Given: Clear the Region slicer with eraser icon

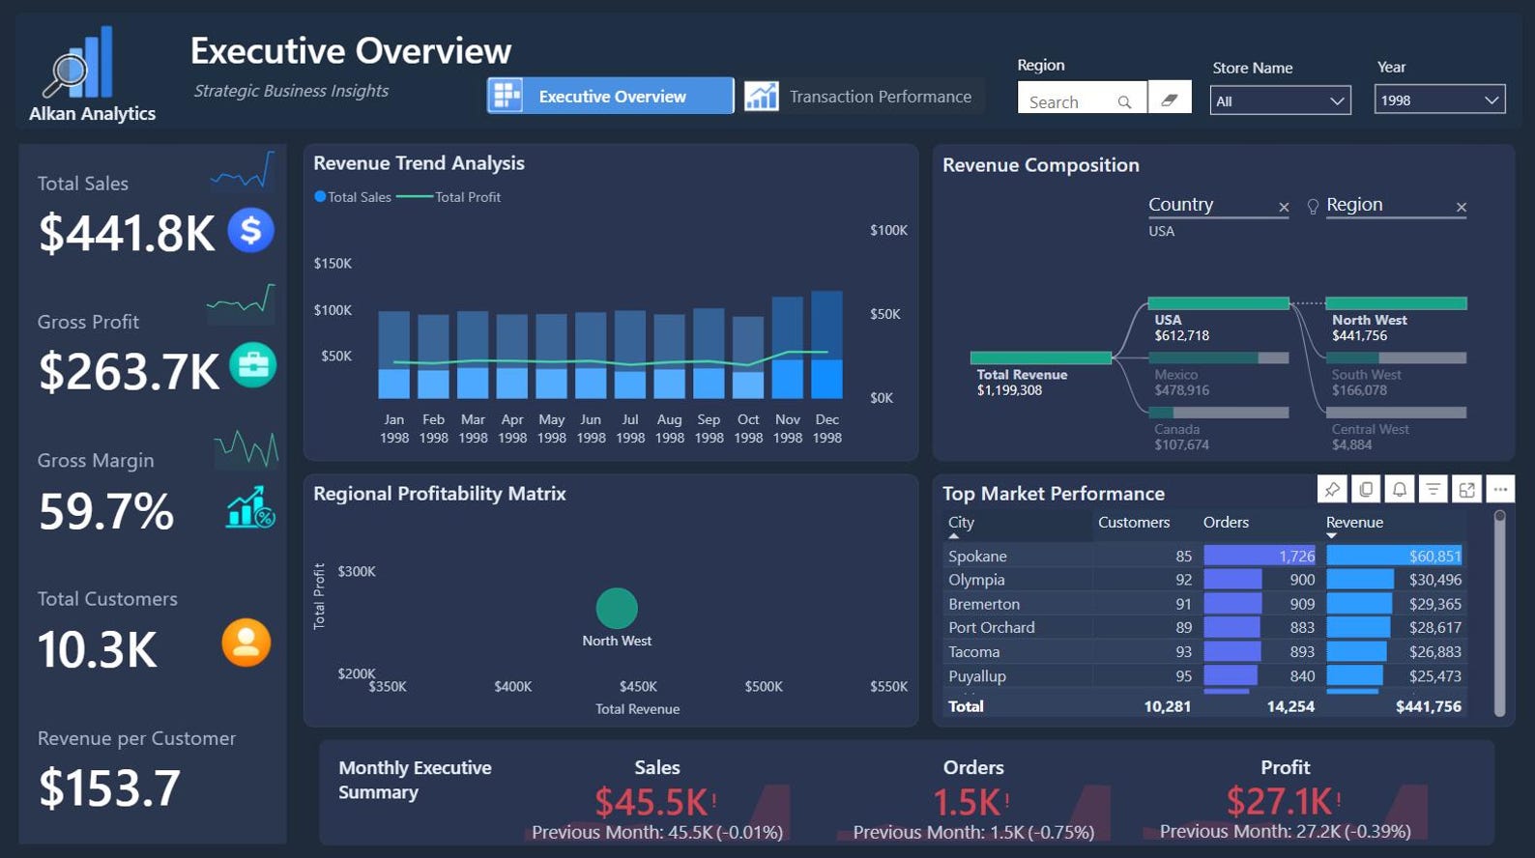Looking at the screenshot, I should pyautogui.click(x=1170, y=98).
